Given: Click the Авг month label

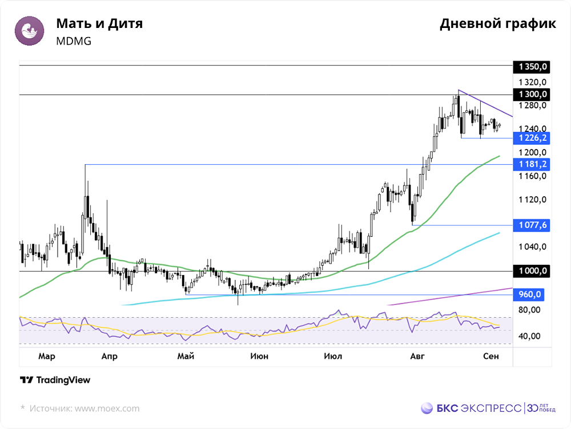Looking at the screenshot, I should click(417, 356).
